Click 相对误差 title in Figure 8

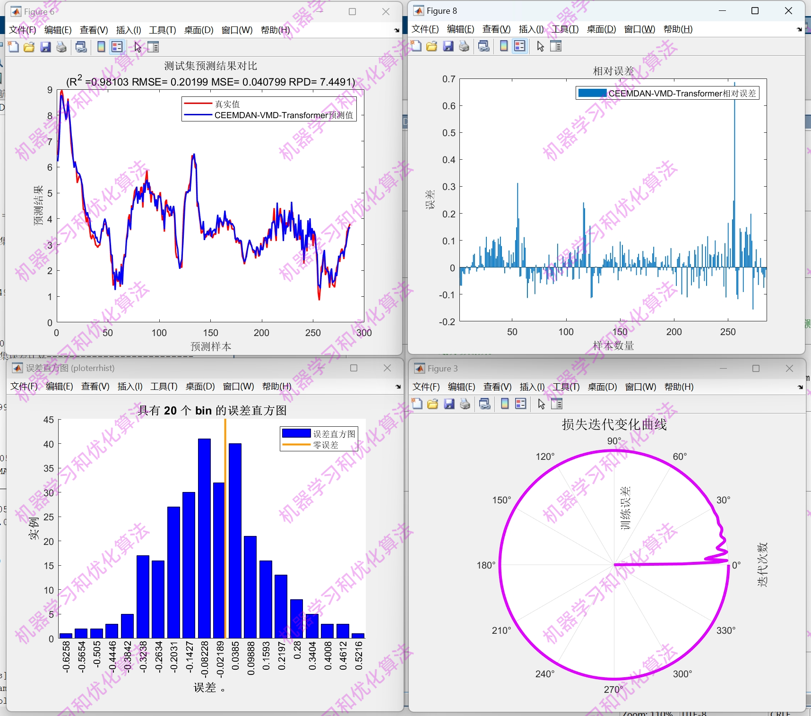[613, 71]
